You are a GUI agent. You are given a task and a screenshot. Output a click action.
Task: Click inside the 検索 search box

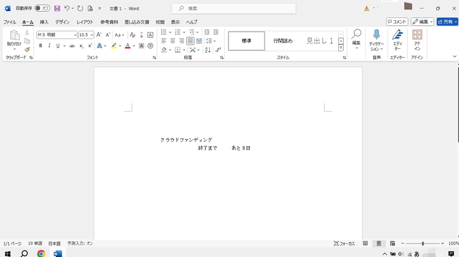pos(233,8)
